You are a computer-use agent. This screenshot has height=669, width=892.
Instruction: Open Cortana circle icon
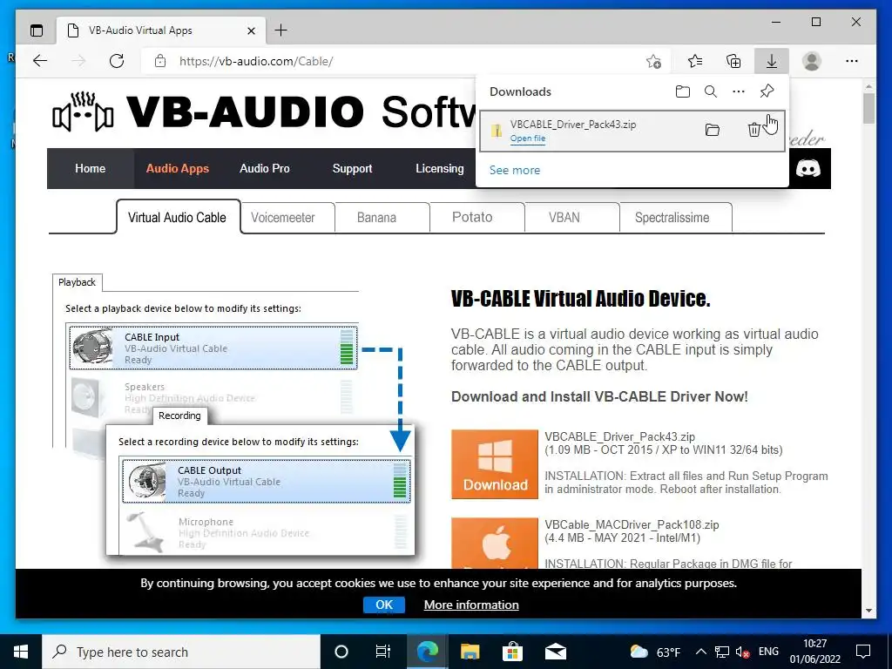coord(341,652)
